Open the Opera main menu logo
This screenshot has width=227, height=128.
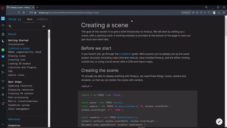click(x=3, y=8)
